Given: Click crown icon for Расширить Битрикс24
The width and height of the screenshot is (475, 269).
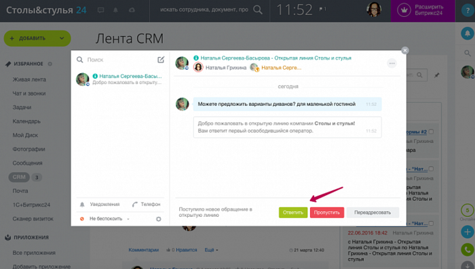Looking at the screenshot, I should 404,10.
